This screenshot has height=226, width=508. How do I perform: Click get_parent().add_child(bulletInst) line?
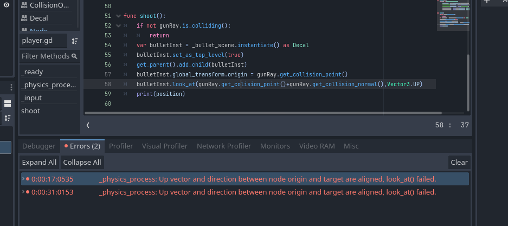(192, 64)
